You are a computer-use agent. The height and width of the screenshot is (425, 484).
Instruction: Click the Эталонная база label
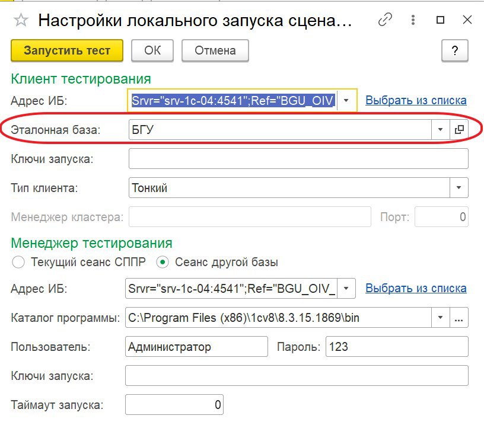(x=56, y=130)
